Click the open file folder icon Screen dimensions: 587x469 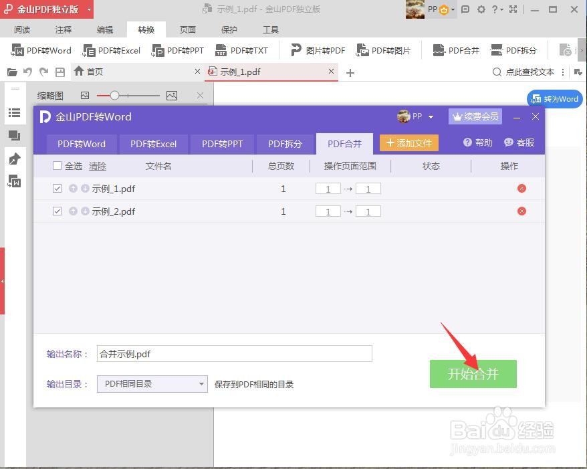point(12,72)
